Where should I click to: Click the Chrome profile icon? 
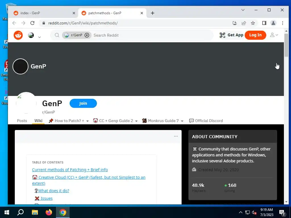tap(273, 23)
